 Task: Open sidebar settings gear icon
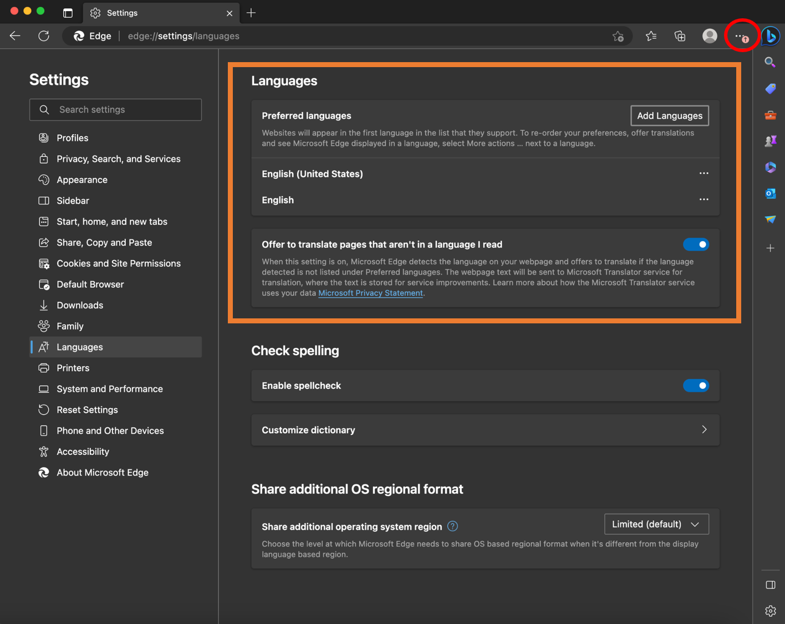click(771, 611)
